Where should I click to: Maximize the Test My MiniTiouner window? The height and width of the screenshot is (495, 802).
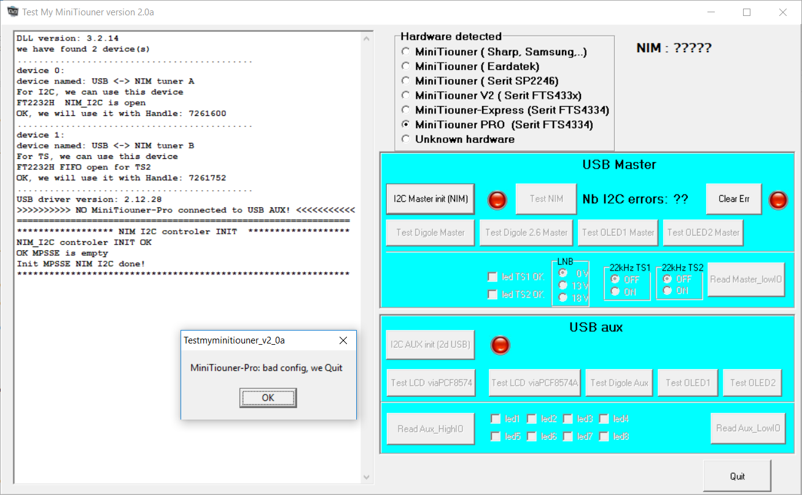click(x=747, y=12)
